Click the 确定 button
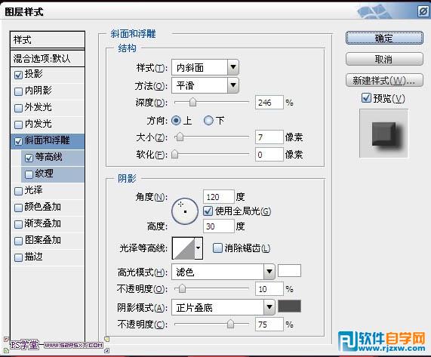This screenshot has width=431, height=357. coord(384,38)
